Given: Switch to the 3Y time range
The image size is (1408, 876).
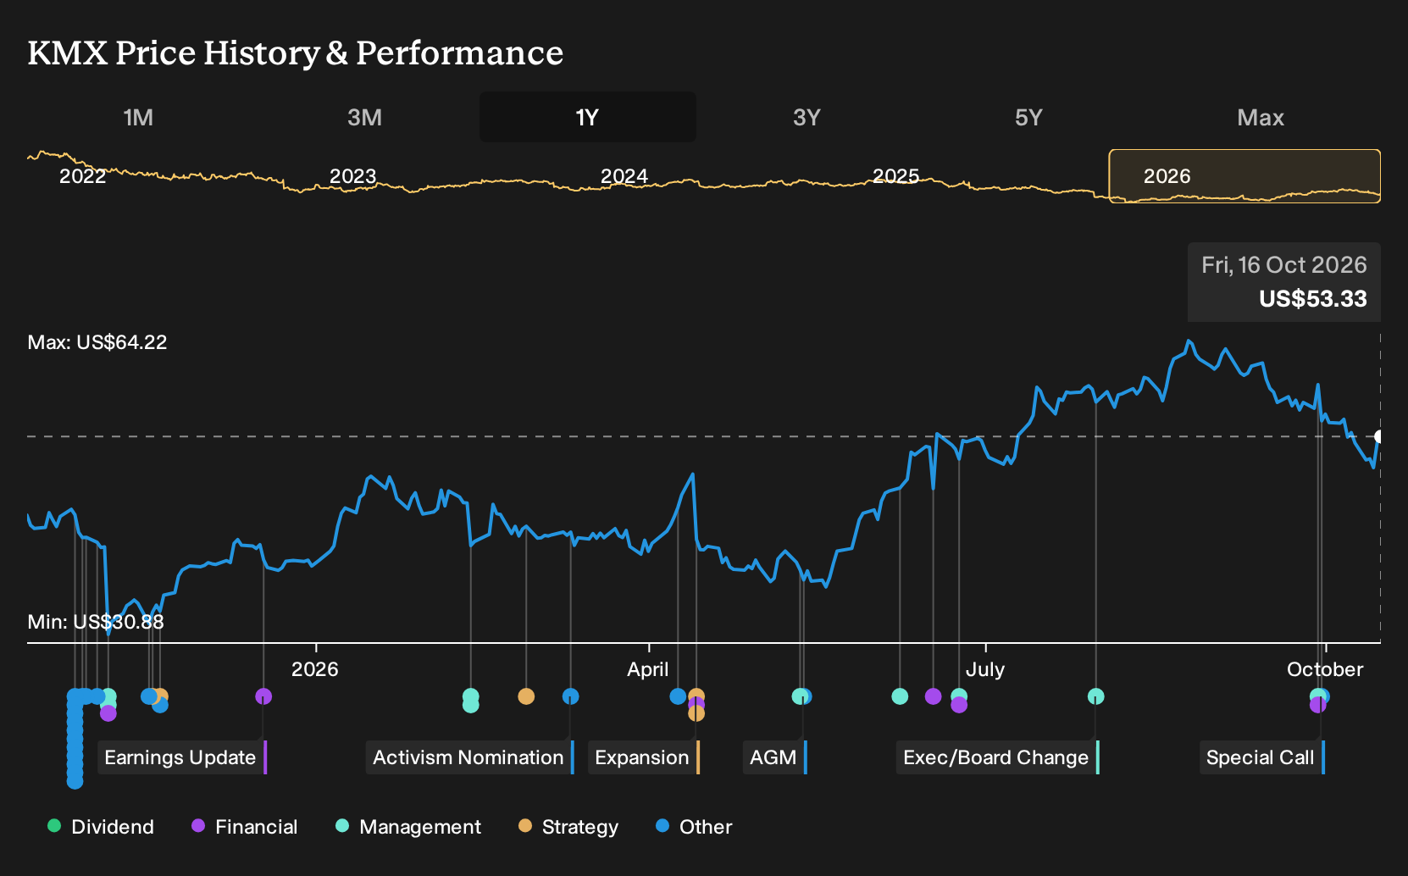Looking at the screenshot, I should pos(807,117).
